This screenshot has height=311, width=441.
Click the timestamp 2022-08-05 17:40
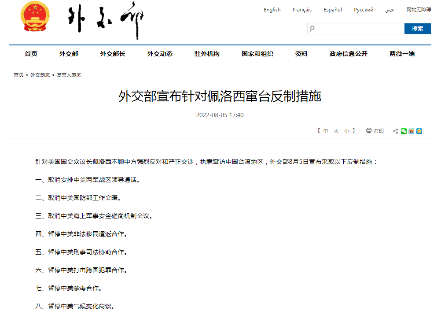(x=220, y=115)
